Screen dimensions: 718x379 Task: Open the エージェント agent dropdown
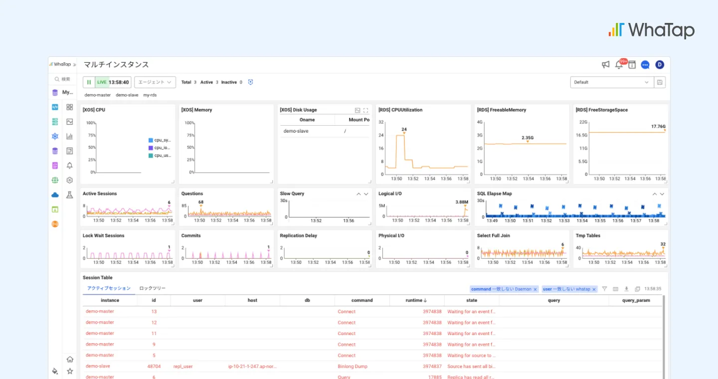pyautogui.click(x=155, y=82)
